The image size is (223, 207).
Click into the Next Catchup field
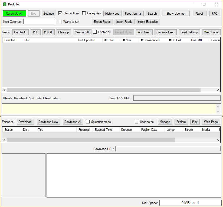(x=40, y=21)
